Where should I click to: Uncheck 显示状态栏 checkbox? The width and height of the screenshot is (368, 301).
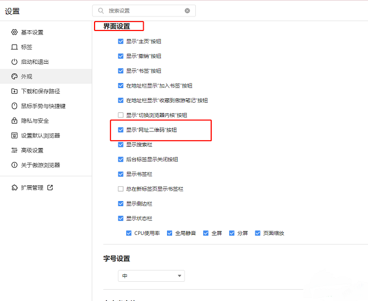click(x=121, y=219)
